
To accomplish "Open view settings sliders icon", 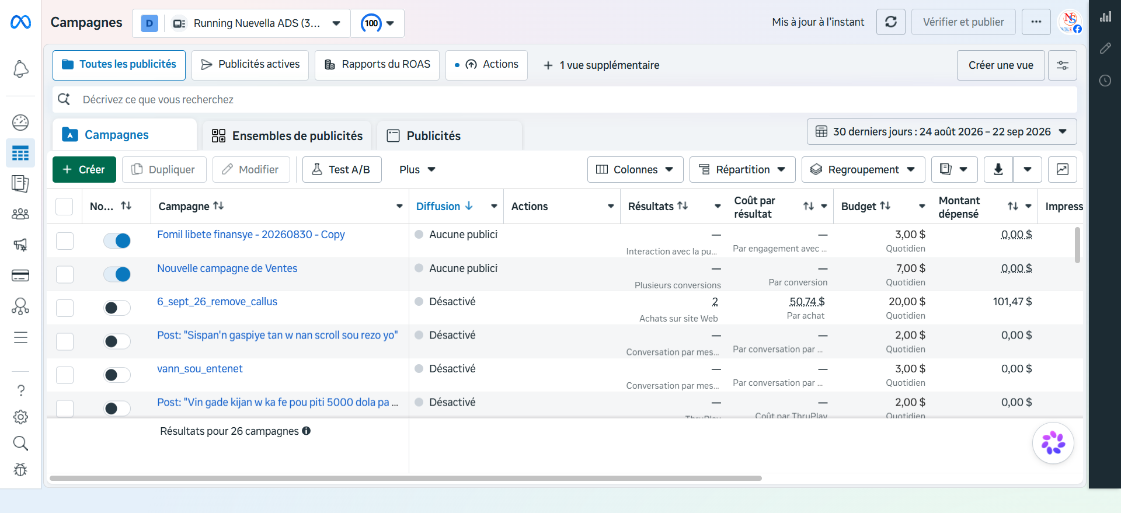I will (x=1063, y=65).
